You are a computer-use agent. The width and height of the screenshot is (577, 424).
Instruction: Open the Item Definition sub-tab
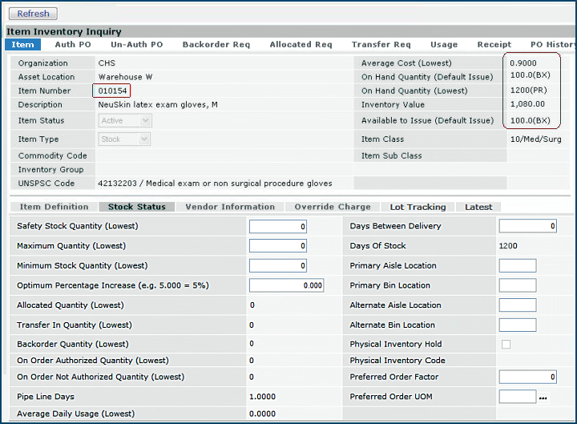[54, 207]
